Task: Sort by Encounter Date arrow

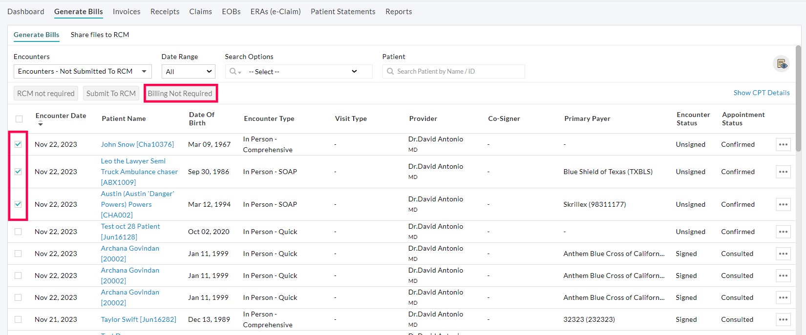Action: click(x=41, y=124)
